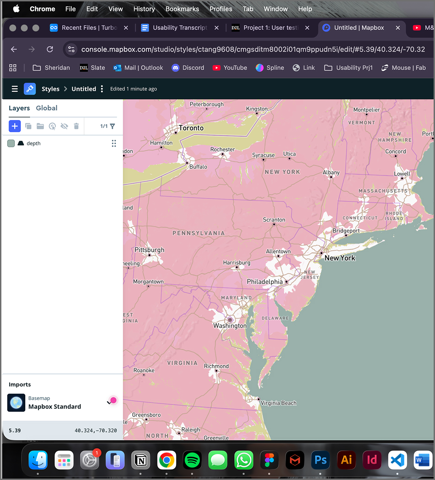Open the Untitled style three-dot menu

point(102,89)
